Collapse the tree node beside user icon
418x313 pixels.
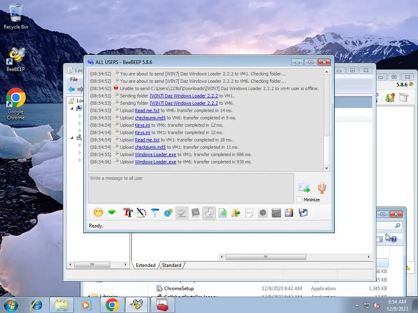point(72,138)
